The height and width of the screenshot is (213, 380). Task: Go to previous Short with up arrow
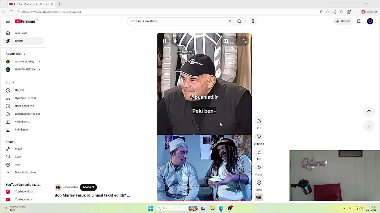click(369, 112)
